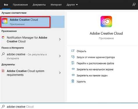The image size is (138, 109).
Task: Expand the system requirements document arrow
Action: [x=60, y=73]
